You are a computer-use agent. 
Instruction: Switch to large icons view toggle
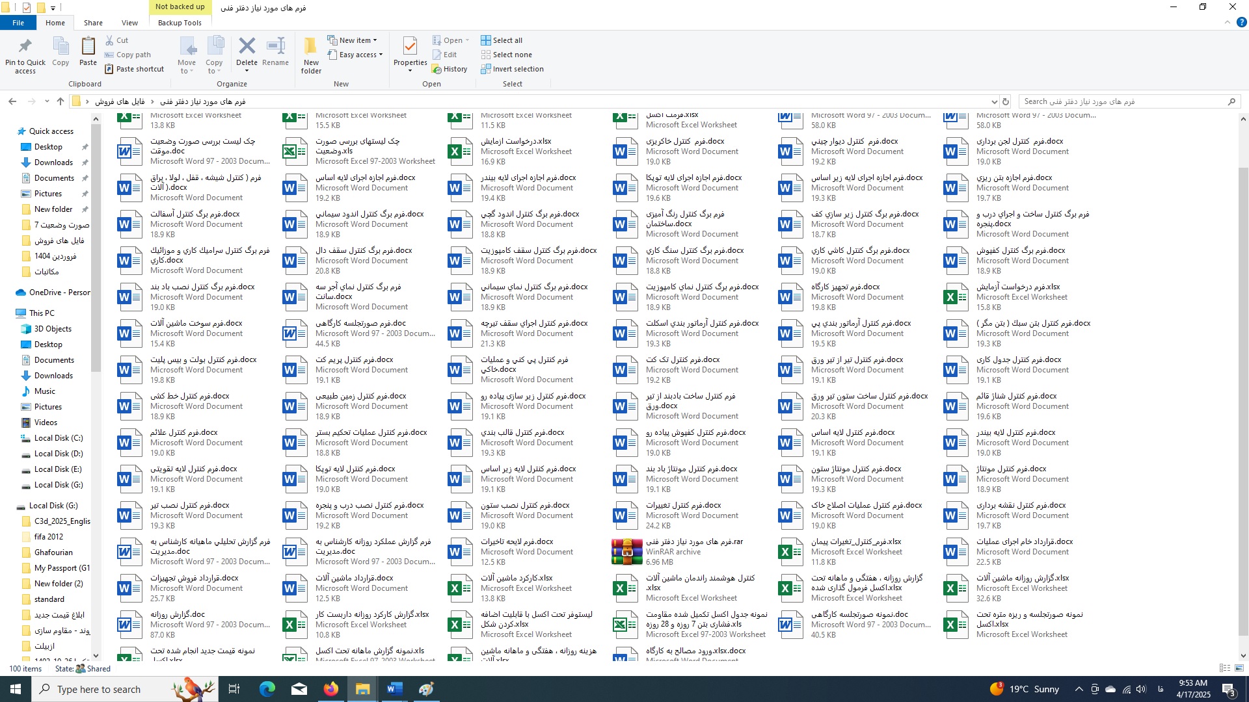click(1239, 668)
